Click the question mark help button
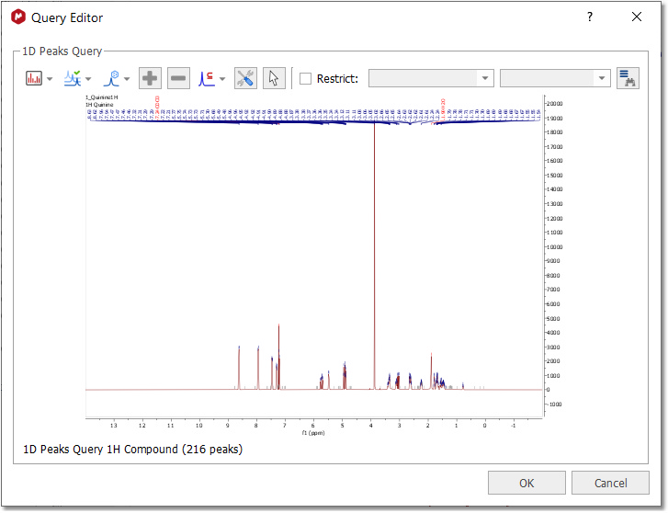This screenshot has height=513, width=668. coord(590,17)
